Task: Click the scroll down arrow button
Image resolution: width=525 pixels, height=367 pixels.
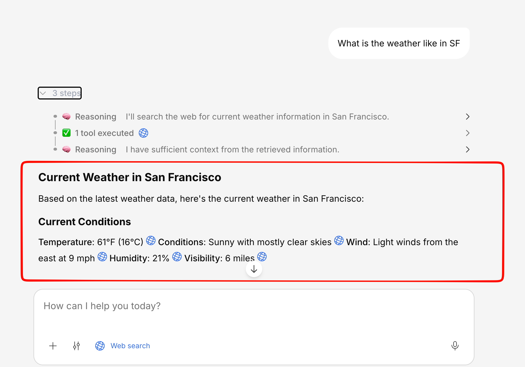Action: (254, 269)
